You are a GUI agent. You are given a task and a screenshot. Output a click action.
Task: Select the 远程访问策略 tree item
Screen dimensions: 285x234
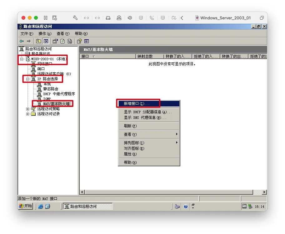pos(48,109)
